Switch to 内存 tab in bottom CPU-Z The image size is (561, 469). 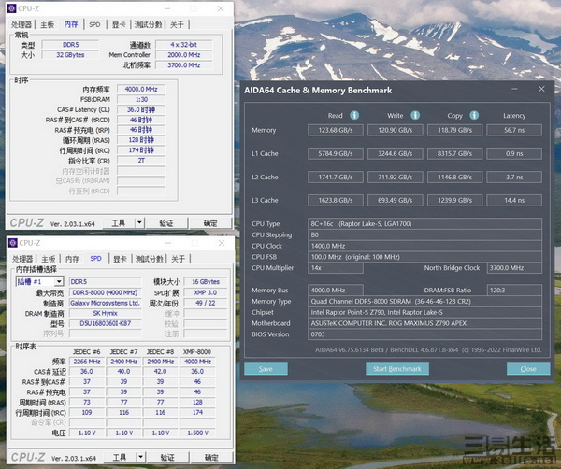tap(72, 259)
